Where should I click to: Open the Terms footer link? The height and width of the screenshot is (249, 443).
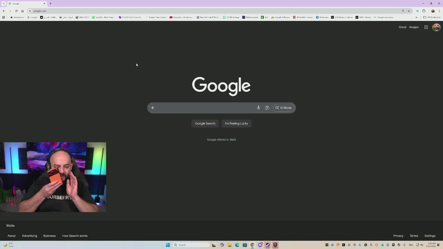coord(414,236)
